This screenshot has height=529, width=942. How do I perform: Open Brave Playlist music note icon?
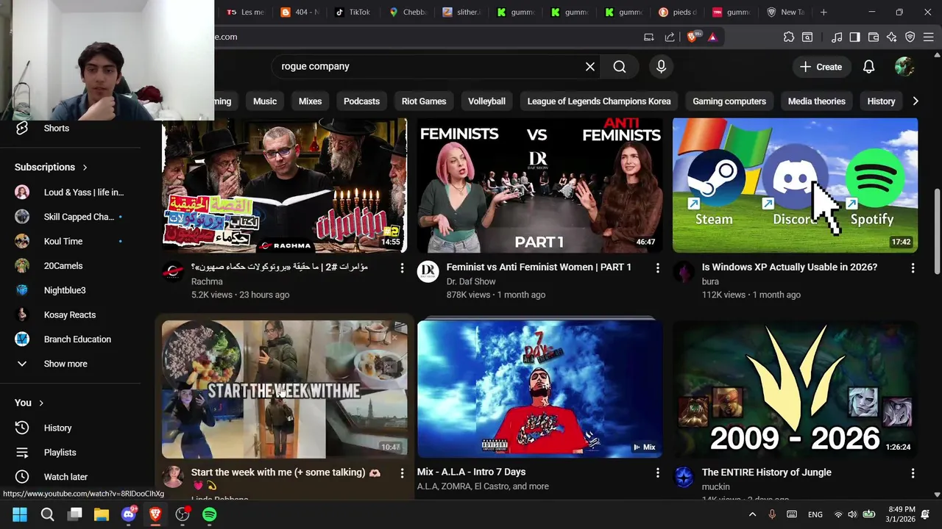(837, 37)
